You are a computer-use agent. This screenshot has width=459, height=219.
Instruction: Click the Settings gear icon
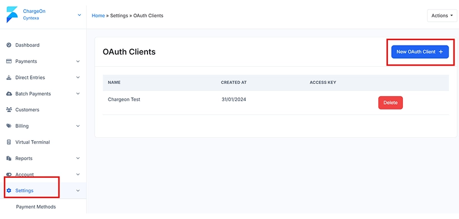click(x=9, y=191)
